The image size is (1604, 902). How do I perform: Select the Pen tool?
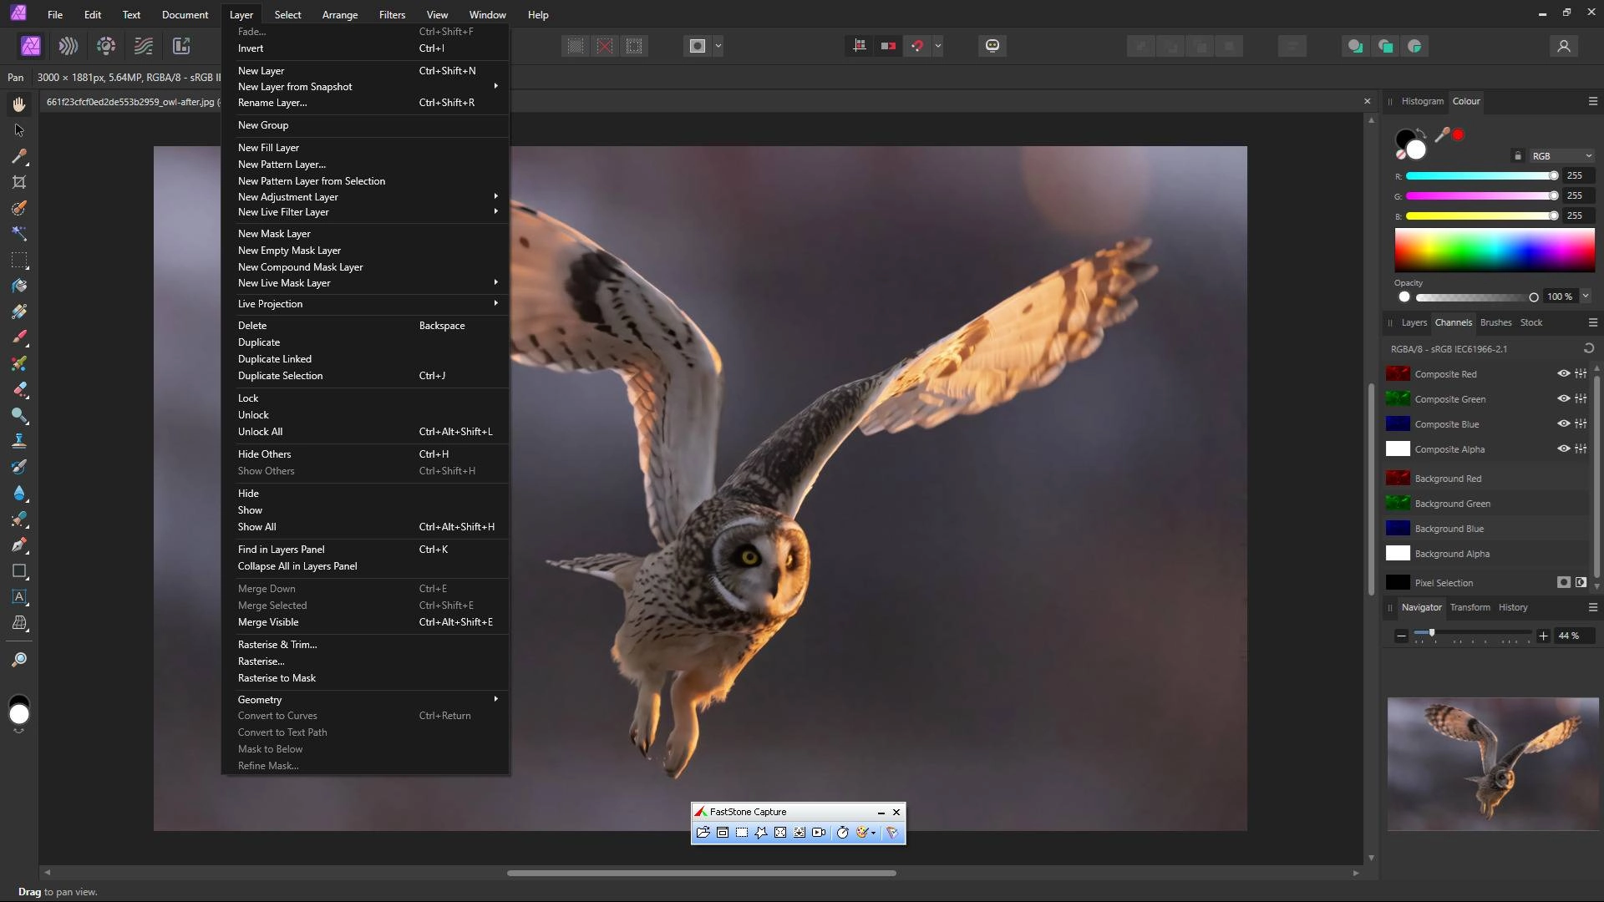pos(19,545)
